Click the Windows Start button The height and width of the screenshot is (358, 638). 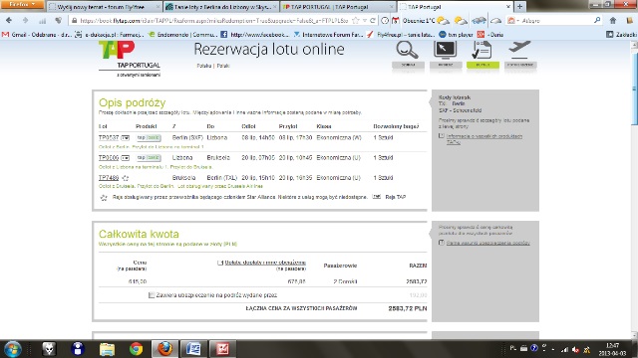pyautogui.click(x=12, y=349)
